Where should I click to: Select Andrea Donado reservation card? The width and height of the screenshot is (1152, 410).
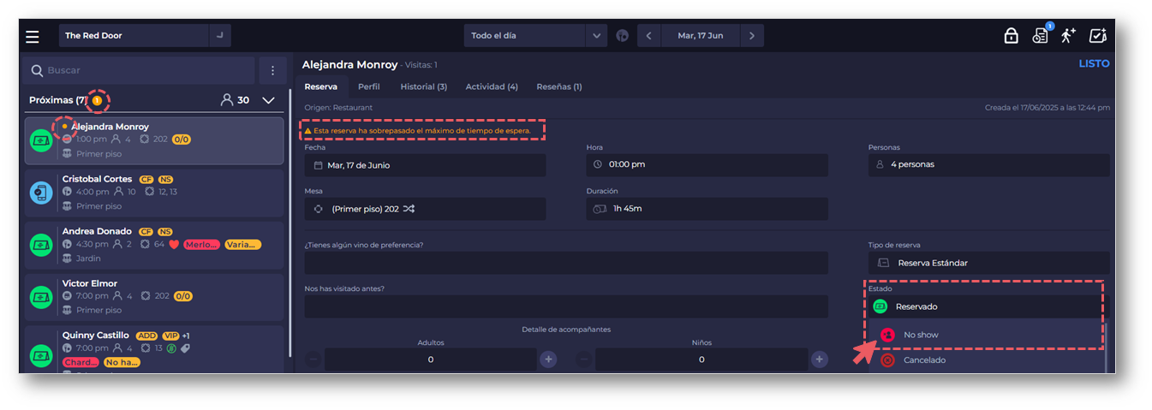[154, 245]
